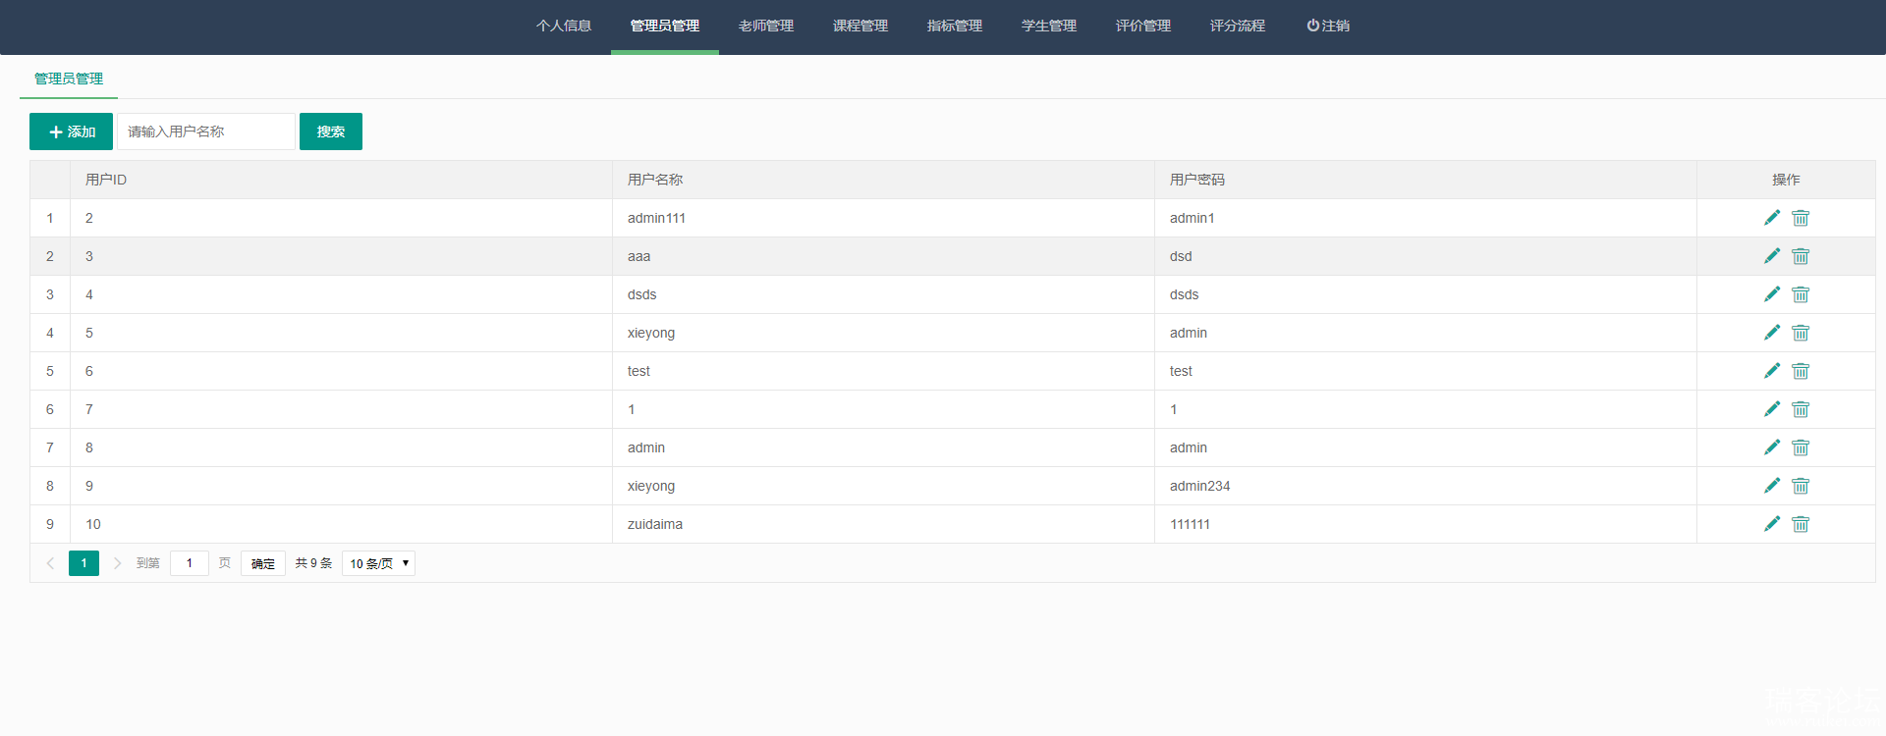Select the admin1 password cell
The image size is (1886, 736).
(1425, 218)
